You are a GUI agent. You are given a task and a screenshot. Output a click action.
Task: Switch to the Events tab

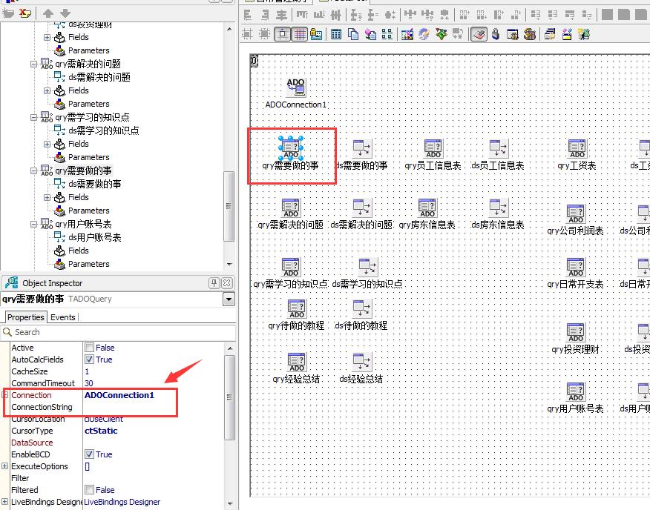point(62,317)
